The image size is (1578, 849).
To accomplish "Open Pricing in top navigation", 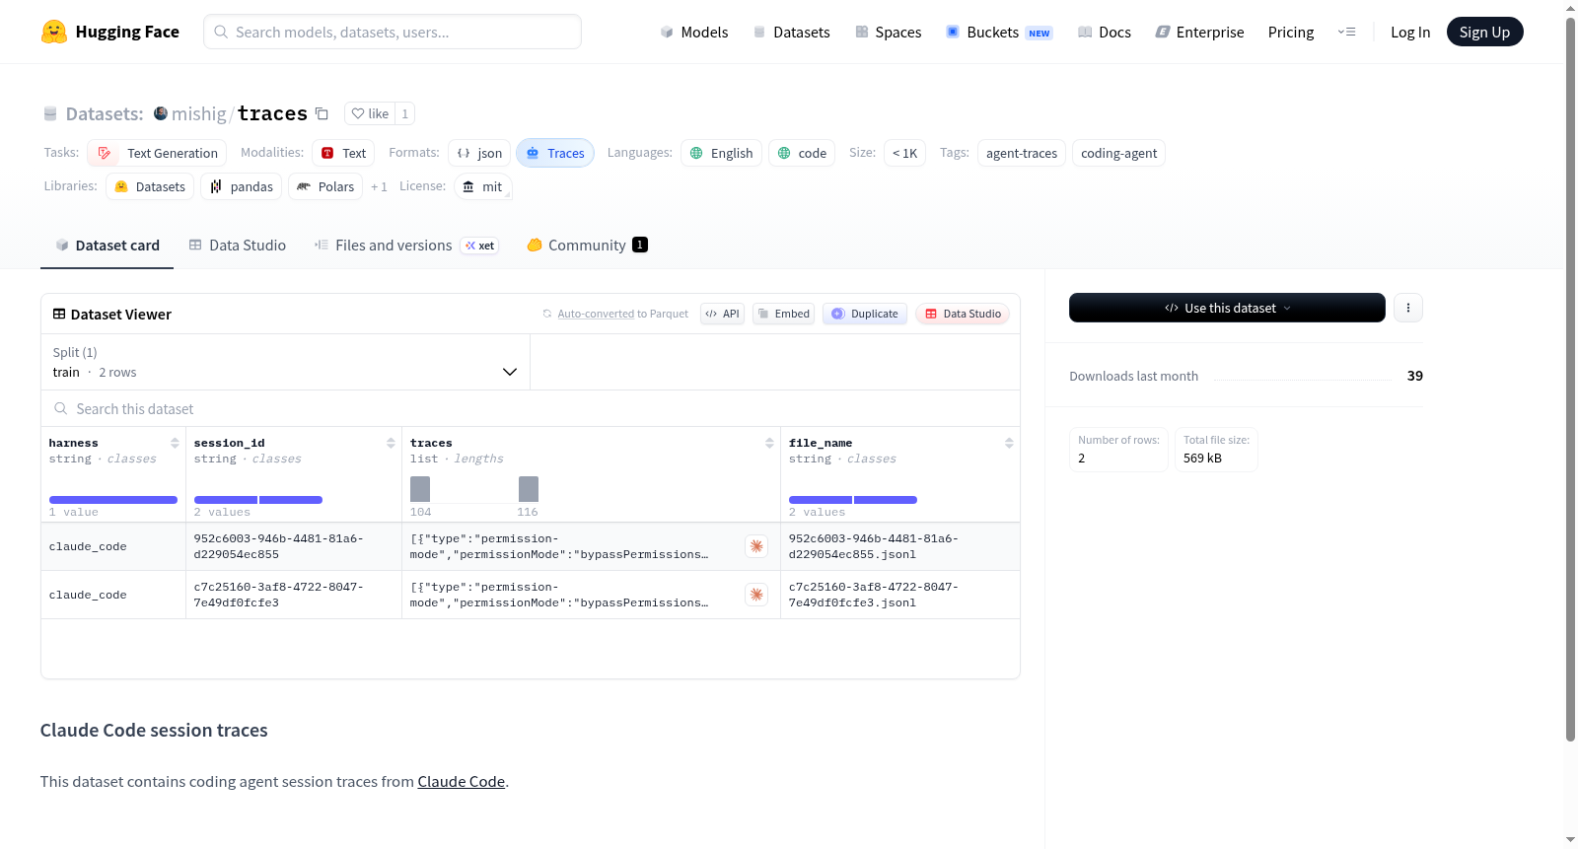I will [1291, 32].
